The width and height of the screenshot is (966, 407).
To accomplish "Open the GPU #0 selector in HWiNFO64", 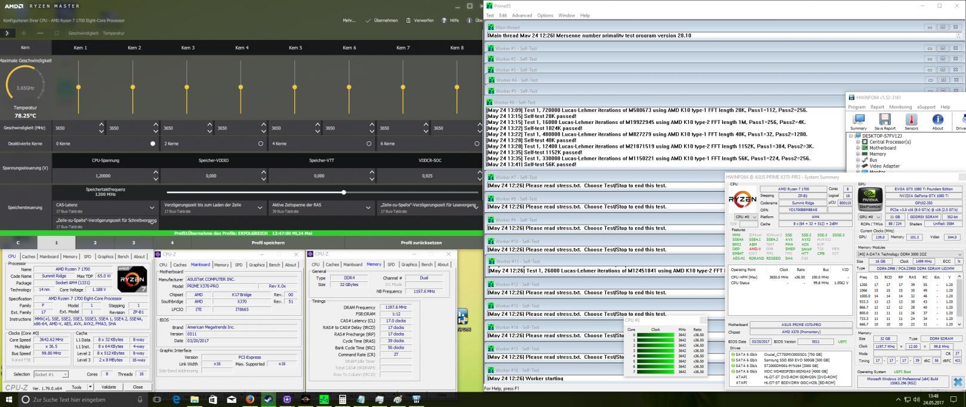I will click(x=869, y=217).
